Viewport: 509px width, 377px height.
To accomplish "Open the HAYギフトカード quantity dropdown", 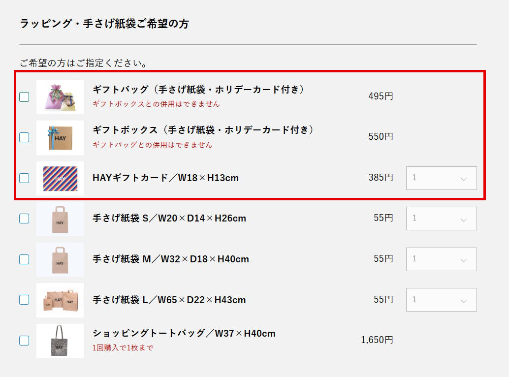I will [441, 178].
